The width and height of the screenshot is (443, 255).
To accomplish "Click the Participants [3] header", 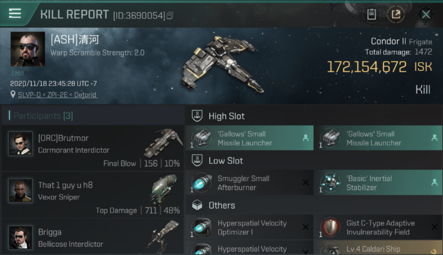I will tap(43, 116).
